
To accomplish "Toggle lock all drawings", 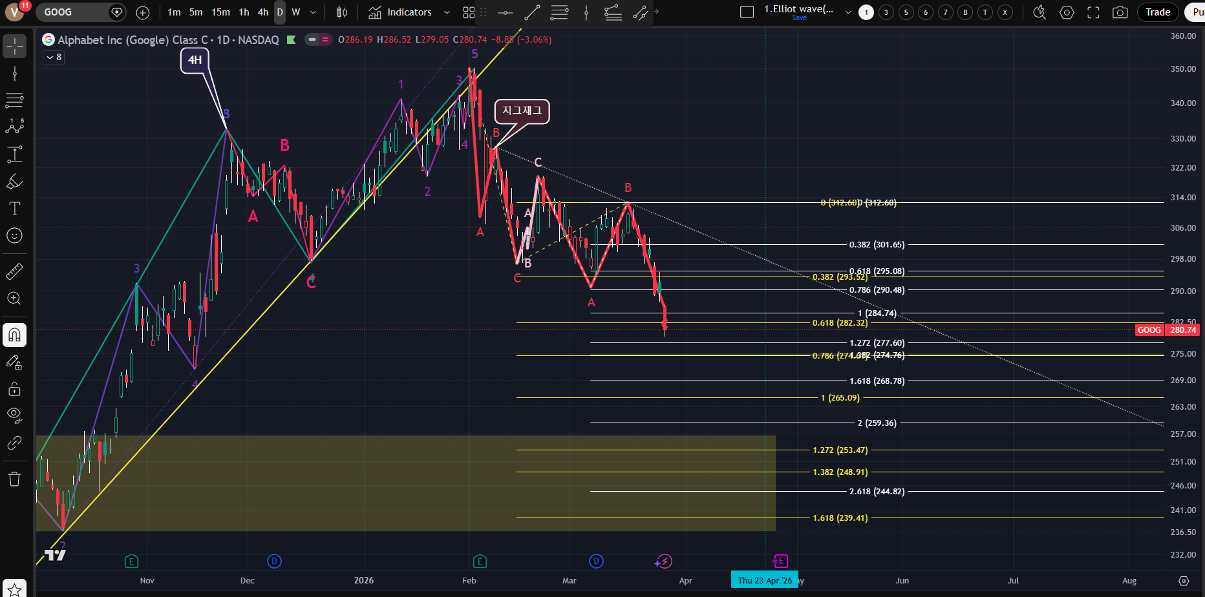I will point(14,389).
